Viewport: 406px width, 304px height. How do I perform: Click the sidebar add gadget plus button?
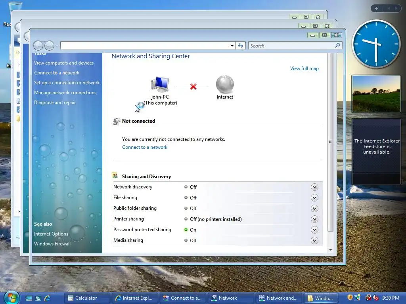tap(376, 8)
